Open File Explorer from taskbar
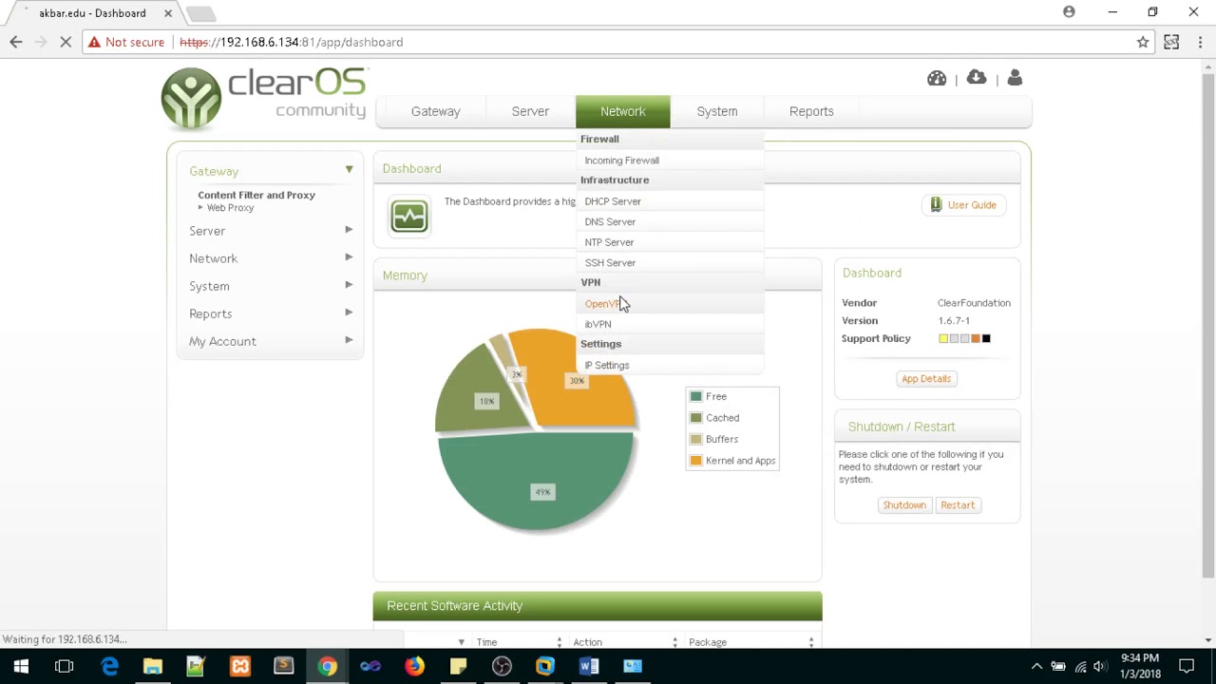This screenshot has width=1216, height=684. tap(153, 666)
